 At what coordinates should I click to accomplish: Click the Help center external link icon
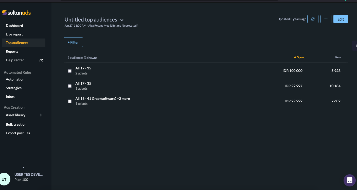tap(41, 60)
